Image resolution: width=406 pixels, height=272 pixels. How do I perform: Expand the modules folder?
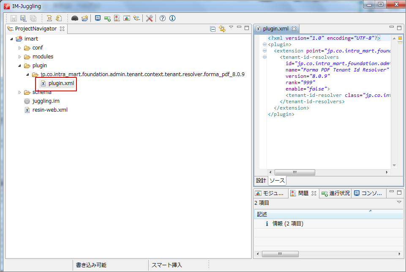click(19, 57)
